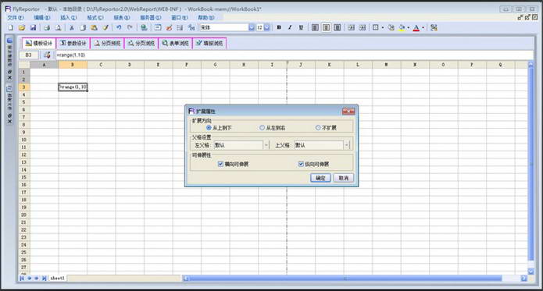Click the font color A icon

click(416, 27)
